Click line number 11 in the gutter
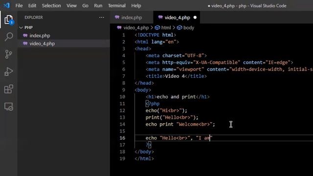 pos(122,104)
